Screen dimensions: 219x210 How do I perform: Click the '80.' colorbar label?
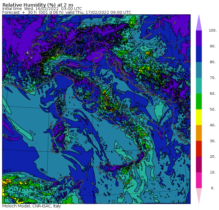[x=213, y=62]
